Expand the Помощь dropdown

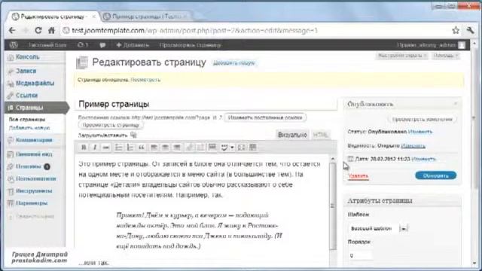pyautogui.click(x=446, y=56)
